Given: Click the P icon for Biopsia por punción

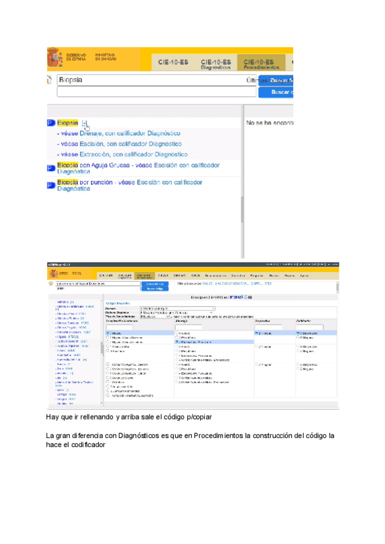Looking at the screenshot, I should pyautogui.click(x=51, y=185).
